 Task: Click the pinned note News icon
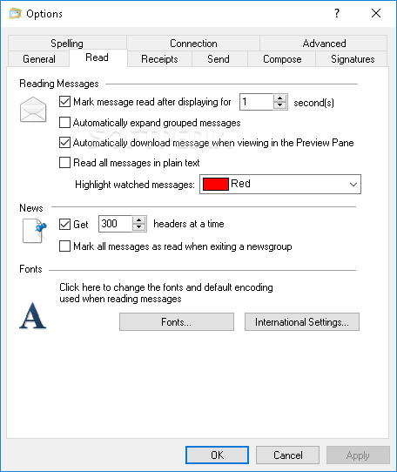point(35,231)
